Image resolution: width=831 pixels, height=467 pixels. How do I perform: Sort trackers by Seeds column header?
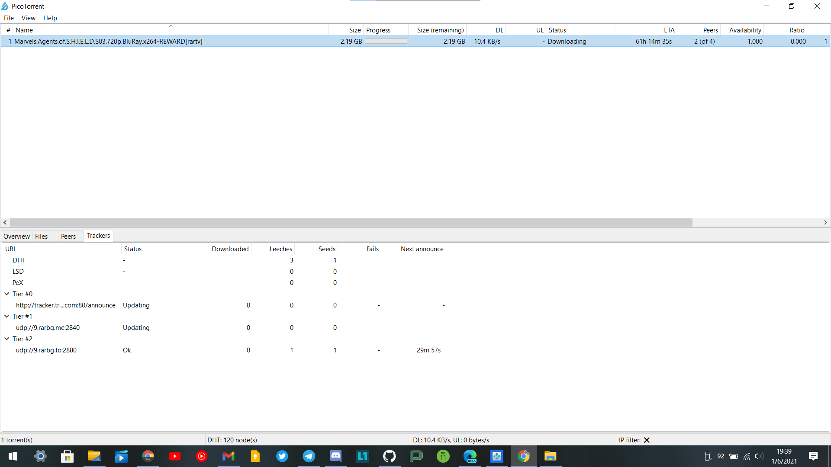coord(327,249)
